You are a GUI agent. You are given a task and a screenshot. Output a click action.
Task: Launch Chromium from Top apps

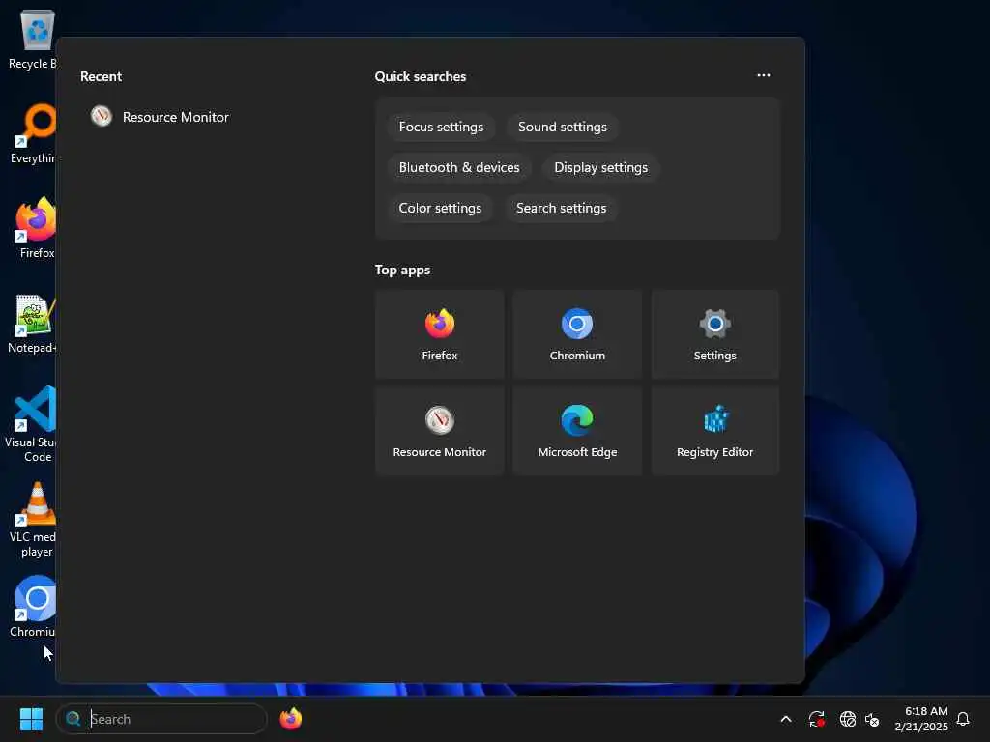pos(577,334)
